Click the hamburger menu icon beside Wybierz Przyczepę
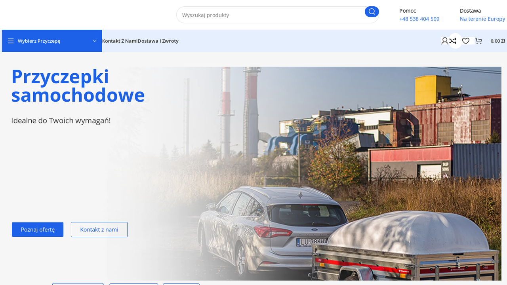507x285 pixels. (x=11, y=41)
